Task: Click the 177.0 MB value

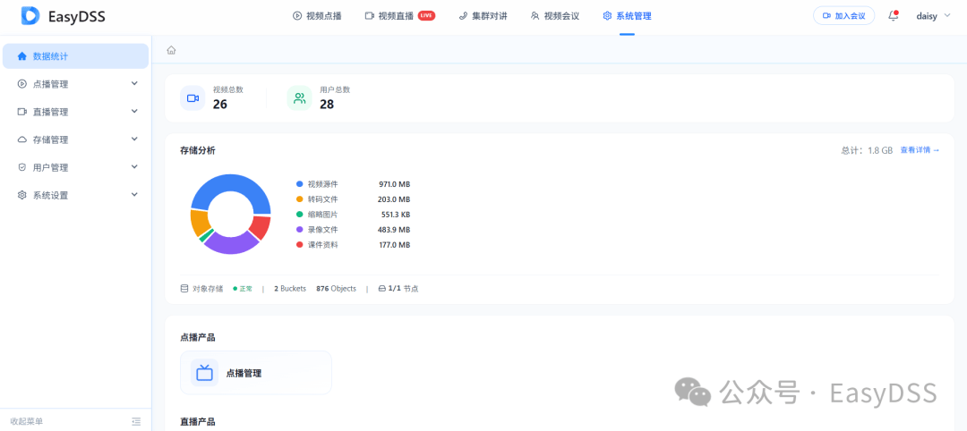Action: pyautogui.click(x=395, y=244)
